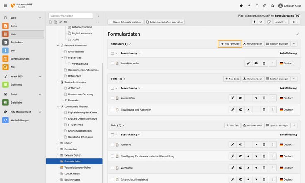The image size is (305, 183).
Task: Select the Vorname record checkbox
Action: [112, 144]
